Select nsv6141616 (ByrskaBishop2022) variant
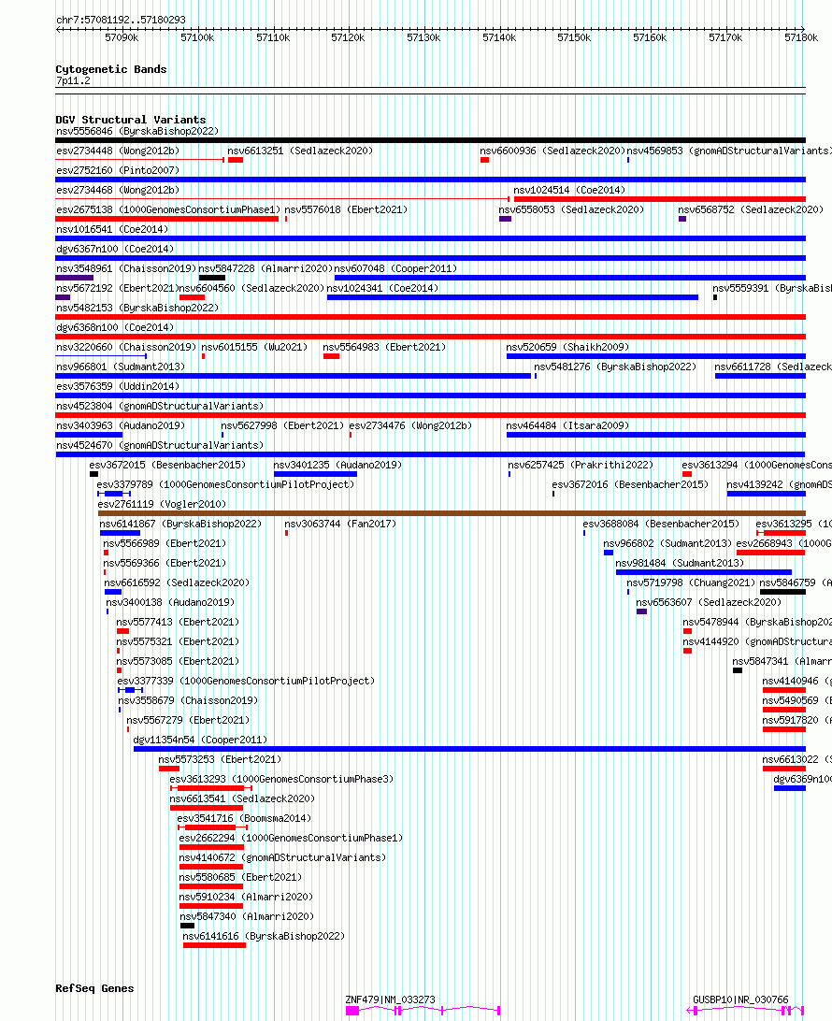Screen dimensions: 832x1021 264,936
